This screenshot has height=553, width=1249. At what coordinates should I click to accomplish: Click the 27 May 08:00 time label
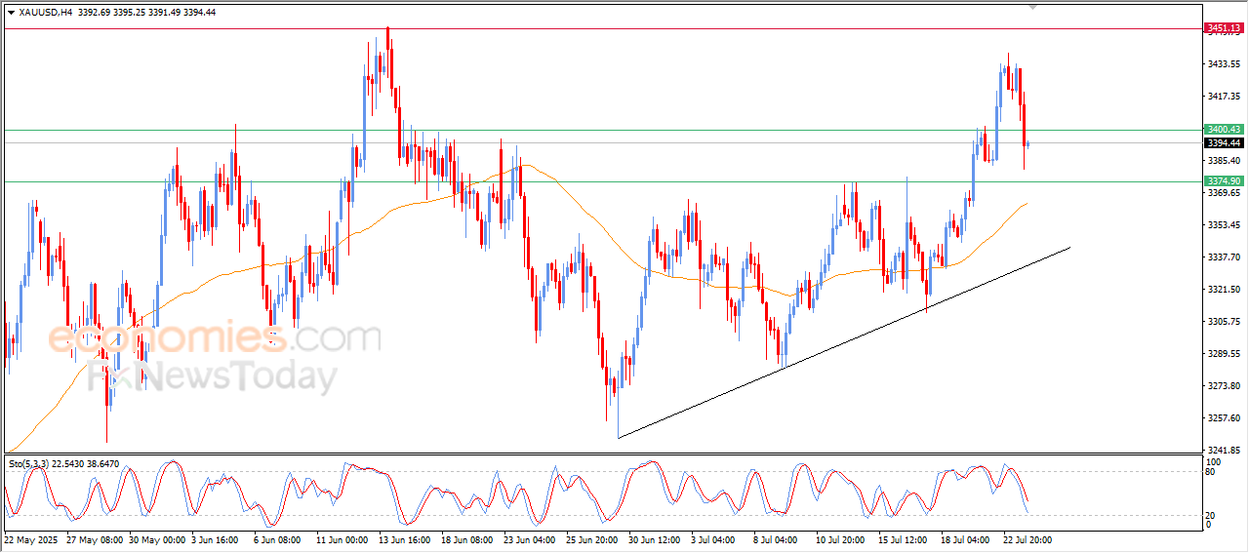[97, 539]
